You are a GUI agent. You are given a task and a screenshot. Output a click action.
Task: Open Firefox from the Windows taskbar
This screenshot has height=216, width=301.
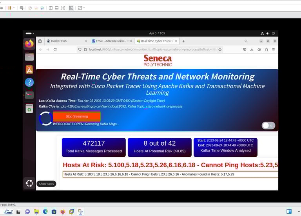click(x=63, y=212)
